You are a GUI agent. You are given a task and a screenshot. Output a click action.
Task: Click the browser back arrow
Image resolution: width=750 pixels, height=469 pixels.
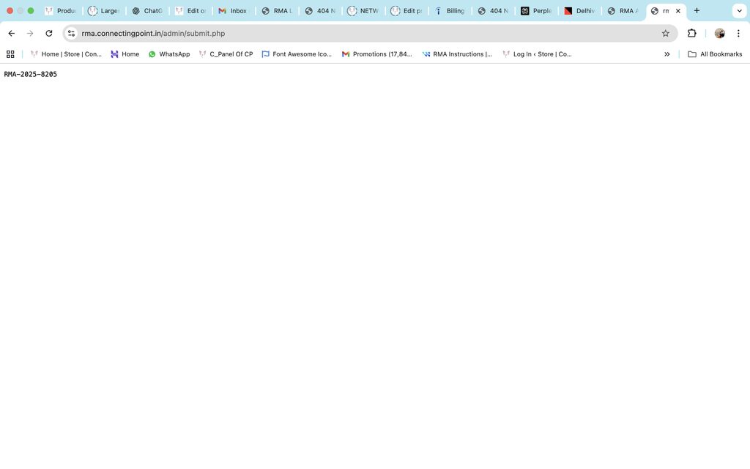click(12, 33)
